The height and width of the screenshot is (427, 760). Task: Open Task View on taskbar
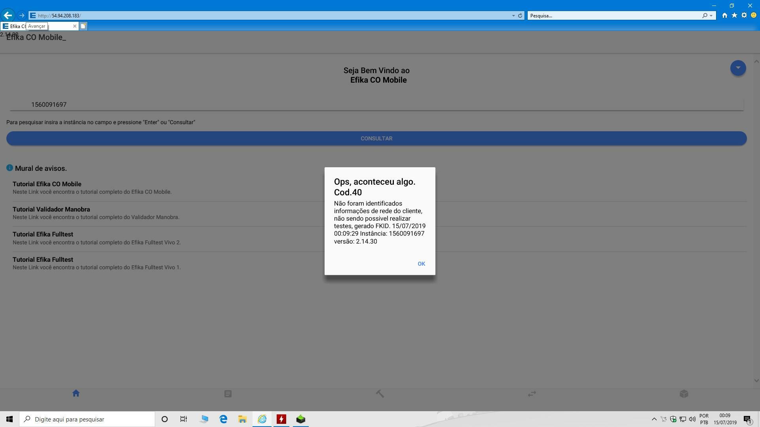pos(184,419)
